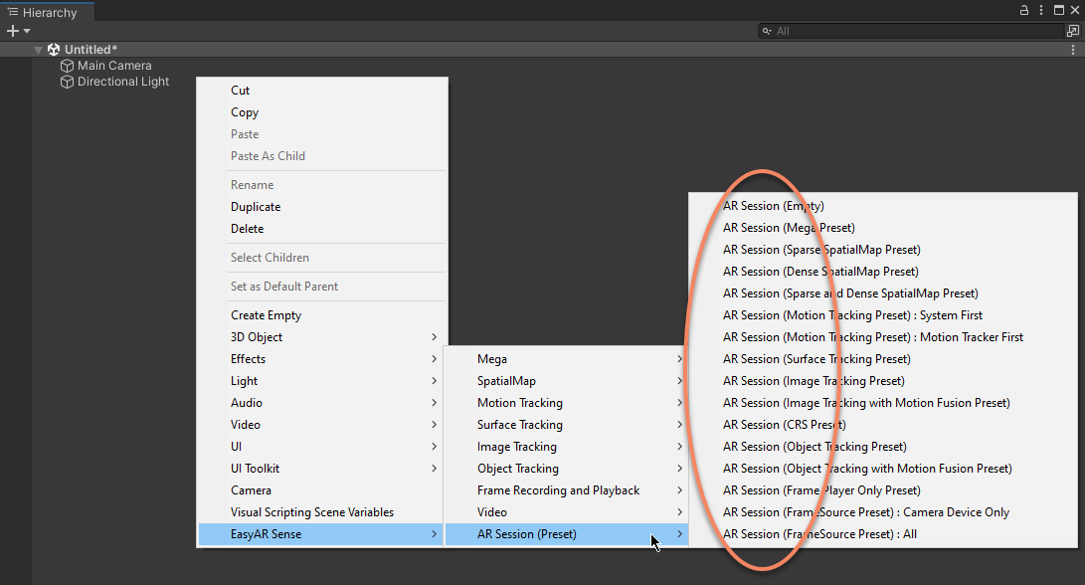Click the Hierarchy panel kebab menu icon

pos(1040,10)
